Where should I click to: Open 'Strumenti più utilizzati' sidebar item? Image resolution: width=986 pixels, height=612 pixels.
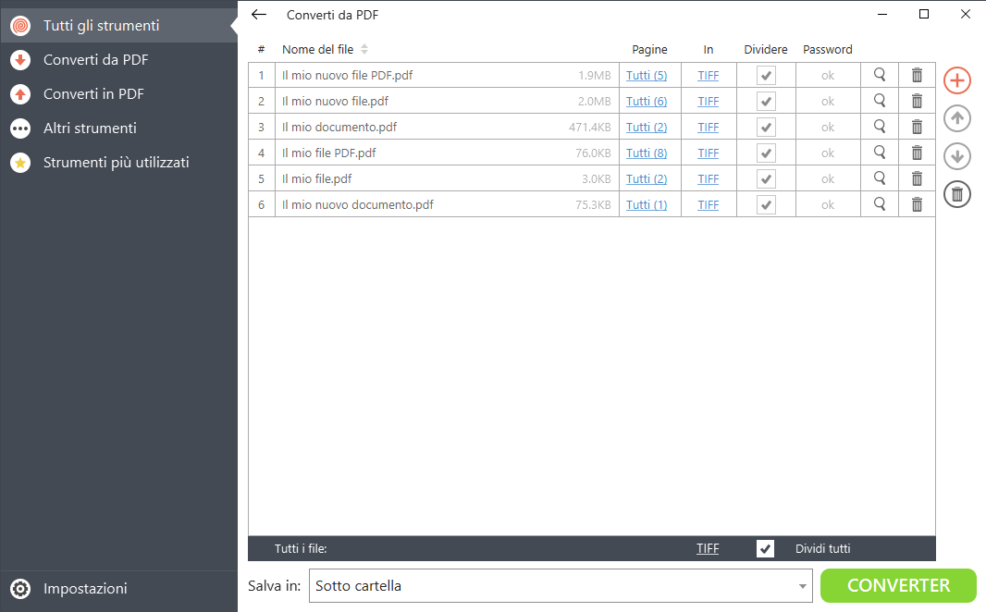coord(118,163)
